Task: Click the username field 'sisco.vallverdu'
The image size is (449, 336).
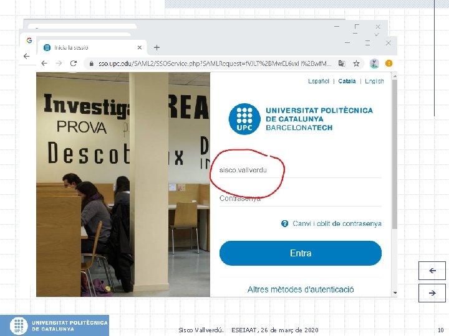Action: 301,170
